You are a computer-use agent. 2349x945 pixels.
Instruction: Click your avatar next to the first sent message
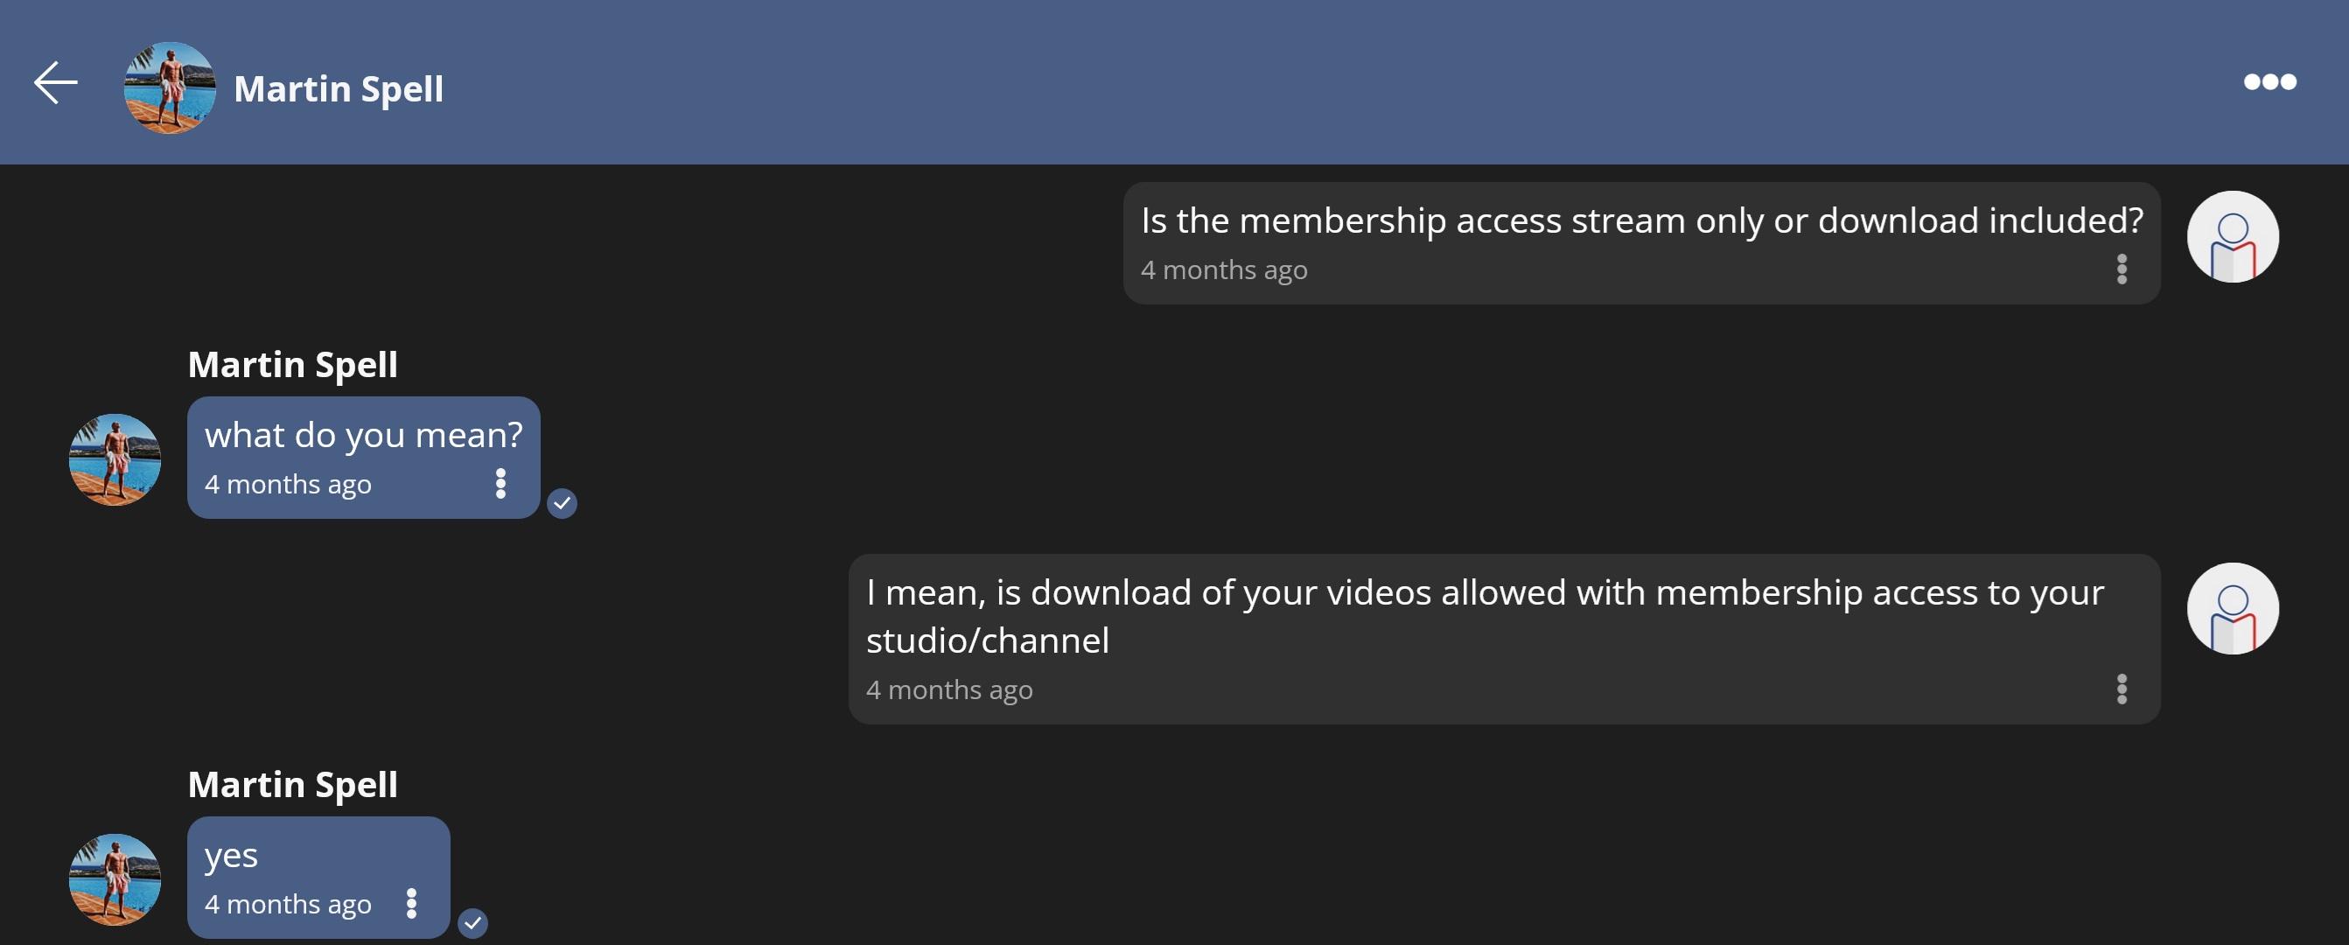point(2232,236)
